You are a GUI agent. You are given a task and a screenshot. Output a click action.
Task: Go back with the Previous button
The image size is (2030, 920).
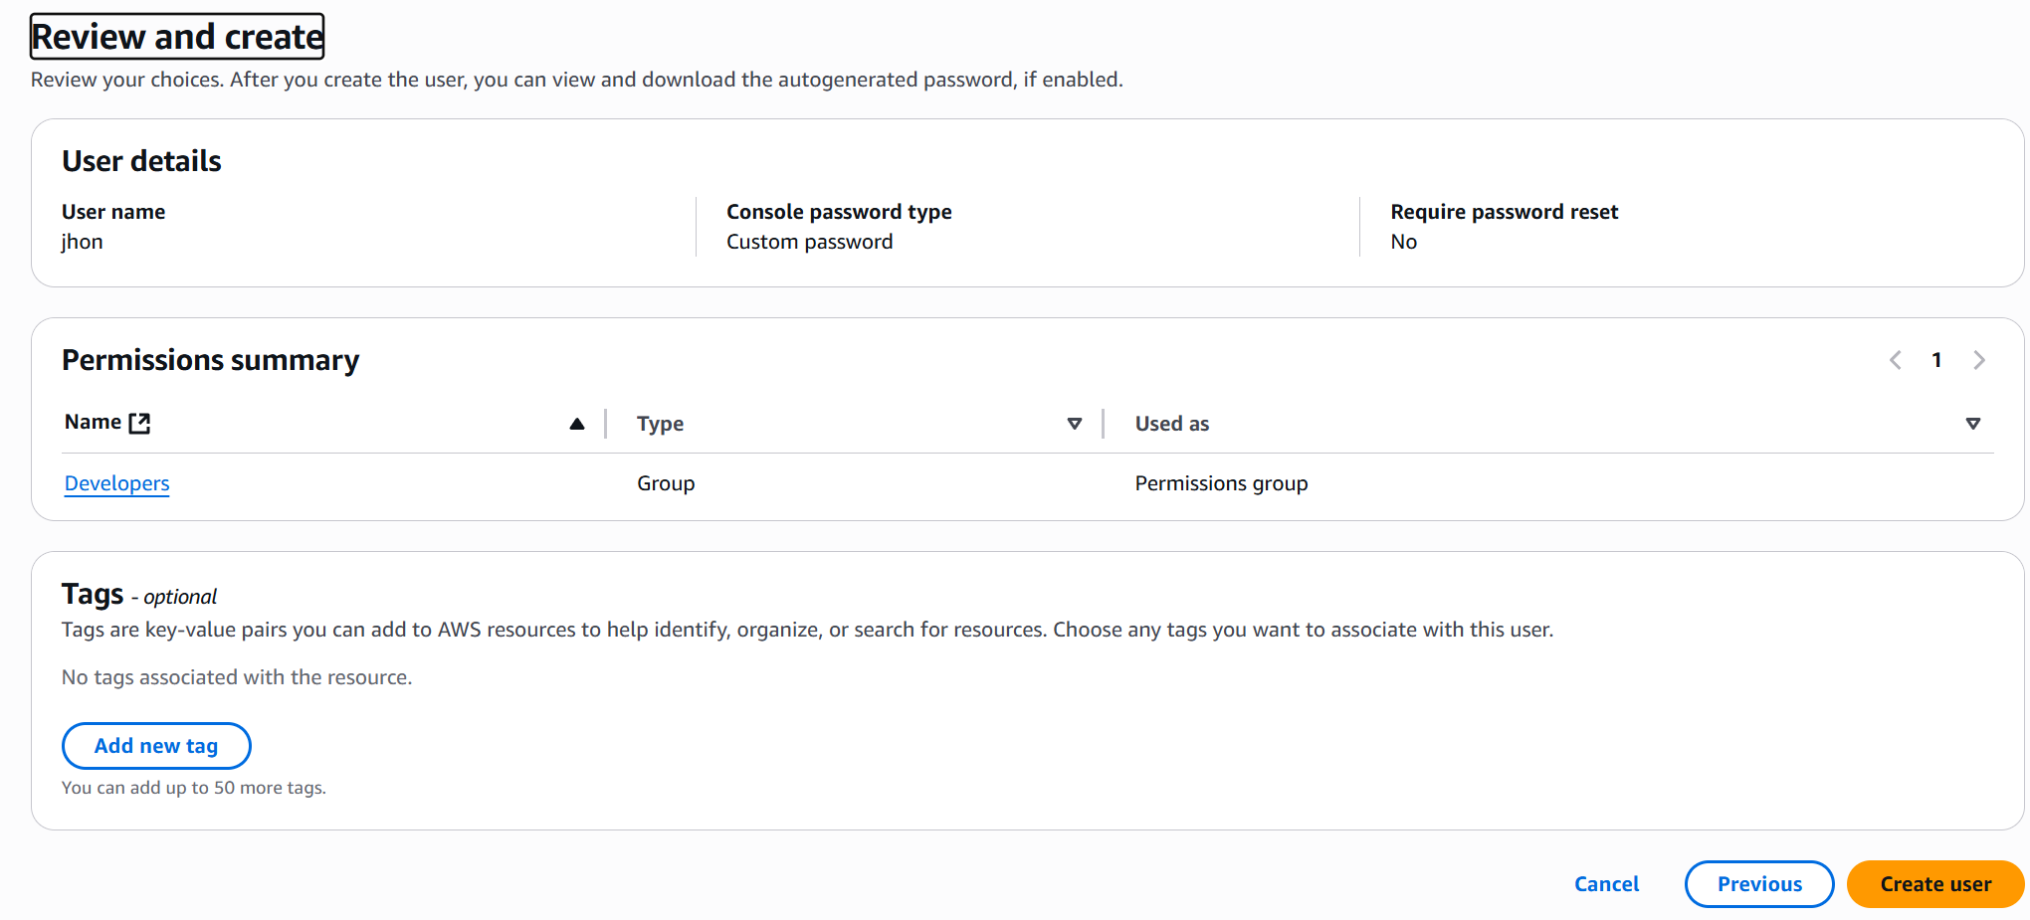[x=1758, y=884]
